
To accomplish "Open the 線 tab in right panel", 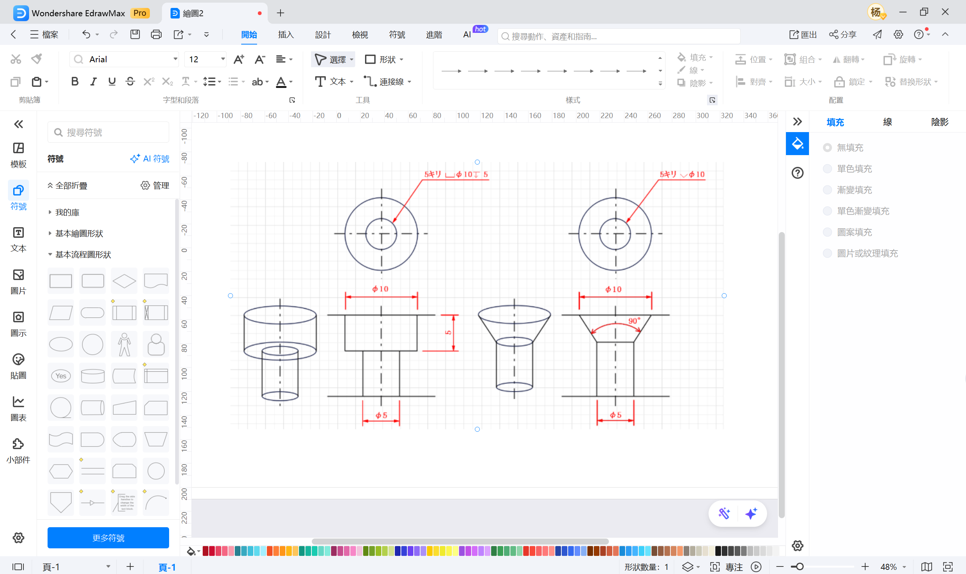I will pos(887,122).
